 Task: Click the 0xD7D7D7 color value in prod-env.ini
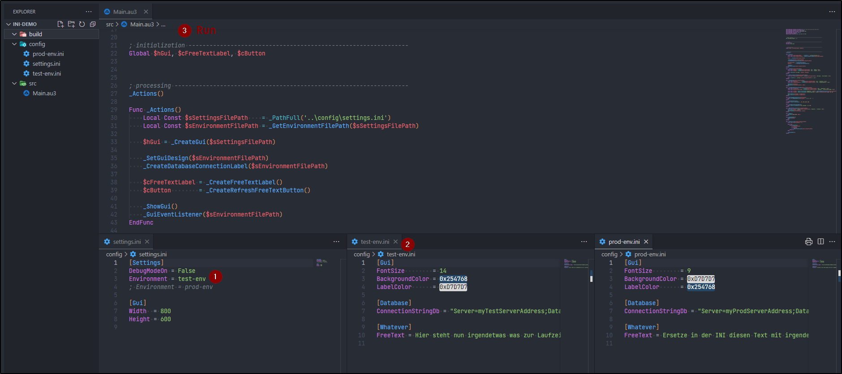point(701,279)
